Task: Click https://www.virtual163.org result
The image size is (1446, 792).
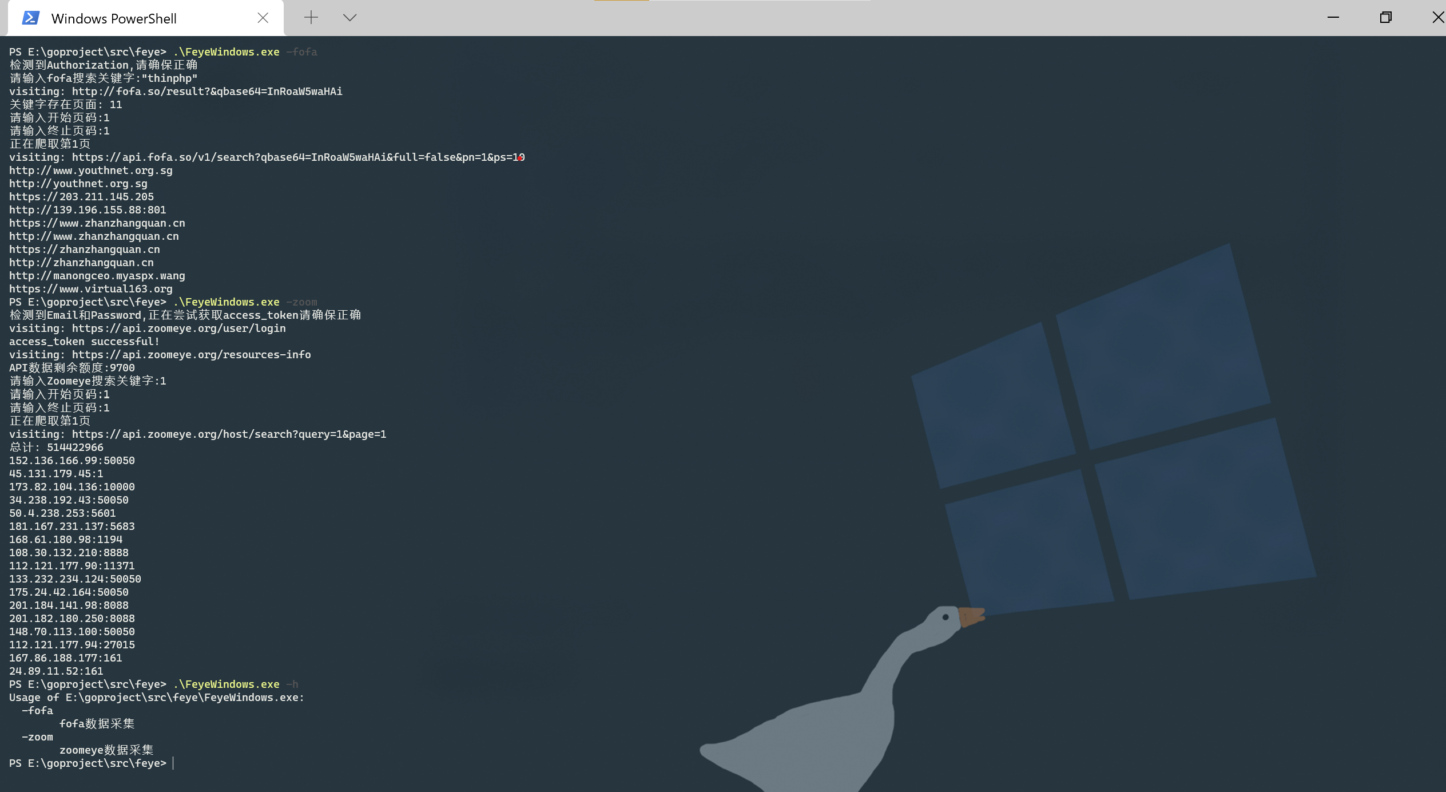Action: [x=91, y=289]
